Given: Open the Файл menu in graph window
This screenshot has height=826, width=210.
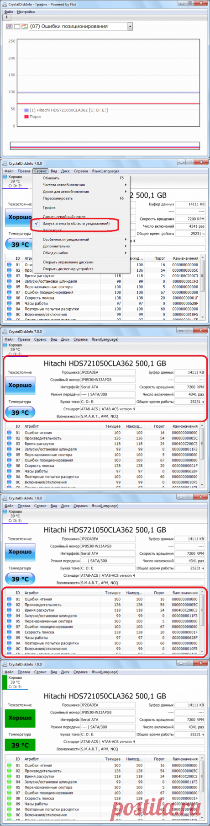Looking at the screenshot, I should click(9, 12).
